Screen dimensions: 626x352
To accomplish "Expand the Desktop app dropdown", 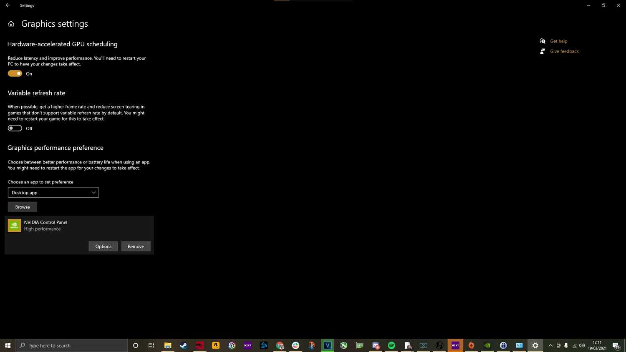I will pyautogui.click(x=53, y=193).
